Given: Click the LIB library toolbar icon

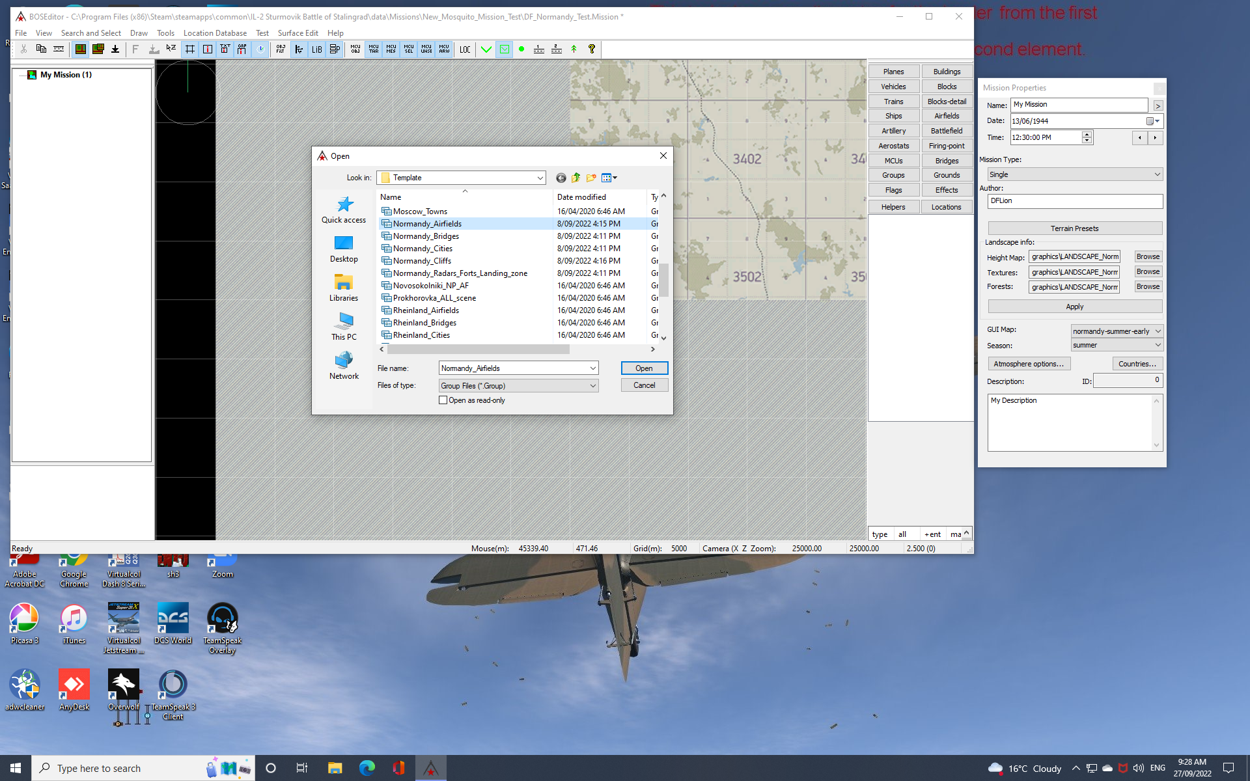Looking at the screenshot, I should coord(316,49).
